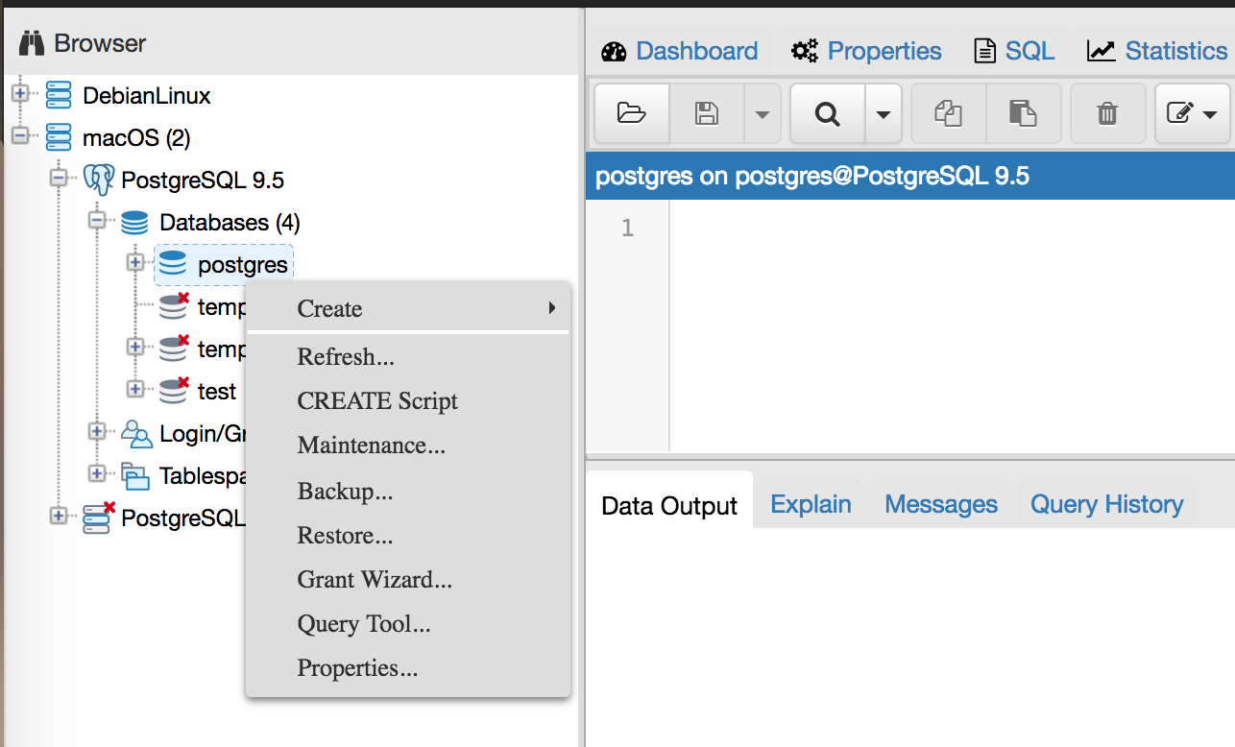1235x747 pixels.
Task: Expand the DebianLinux server group
Action: tap(20, 94)
